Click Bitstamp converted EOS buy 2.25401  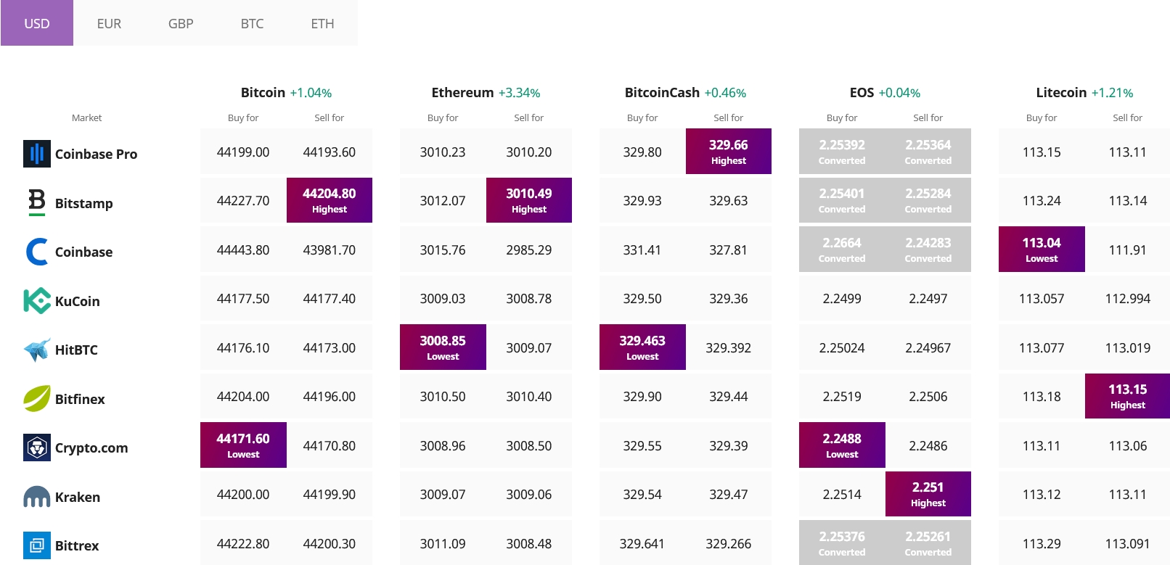(x=842, y=200)
